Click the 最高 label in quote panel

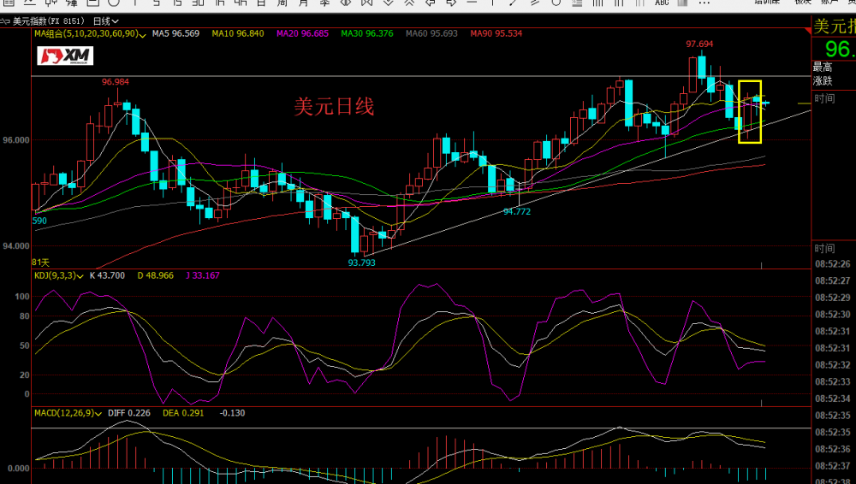click(823, 67)
